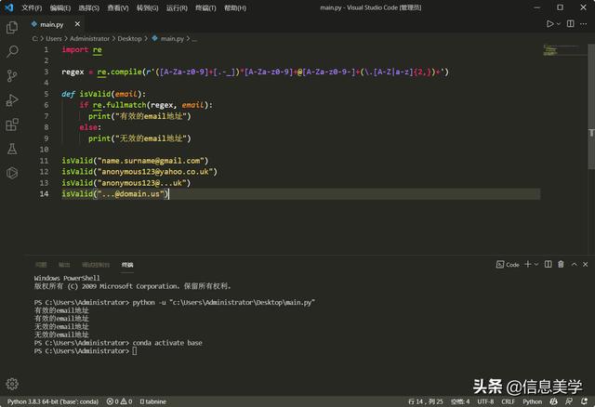Image resolution: width=595 pixels, height=407 pixels.
Task: Select the Code terminal label in panel
Action: tap(508, 265)
